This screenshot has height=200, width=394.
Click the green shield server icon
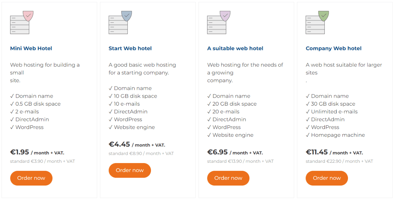(317, 22)
